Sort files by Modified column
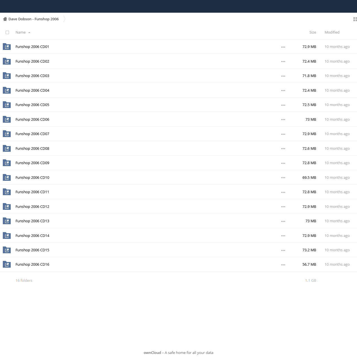The image size is (357, 361). pos(332,32)
